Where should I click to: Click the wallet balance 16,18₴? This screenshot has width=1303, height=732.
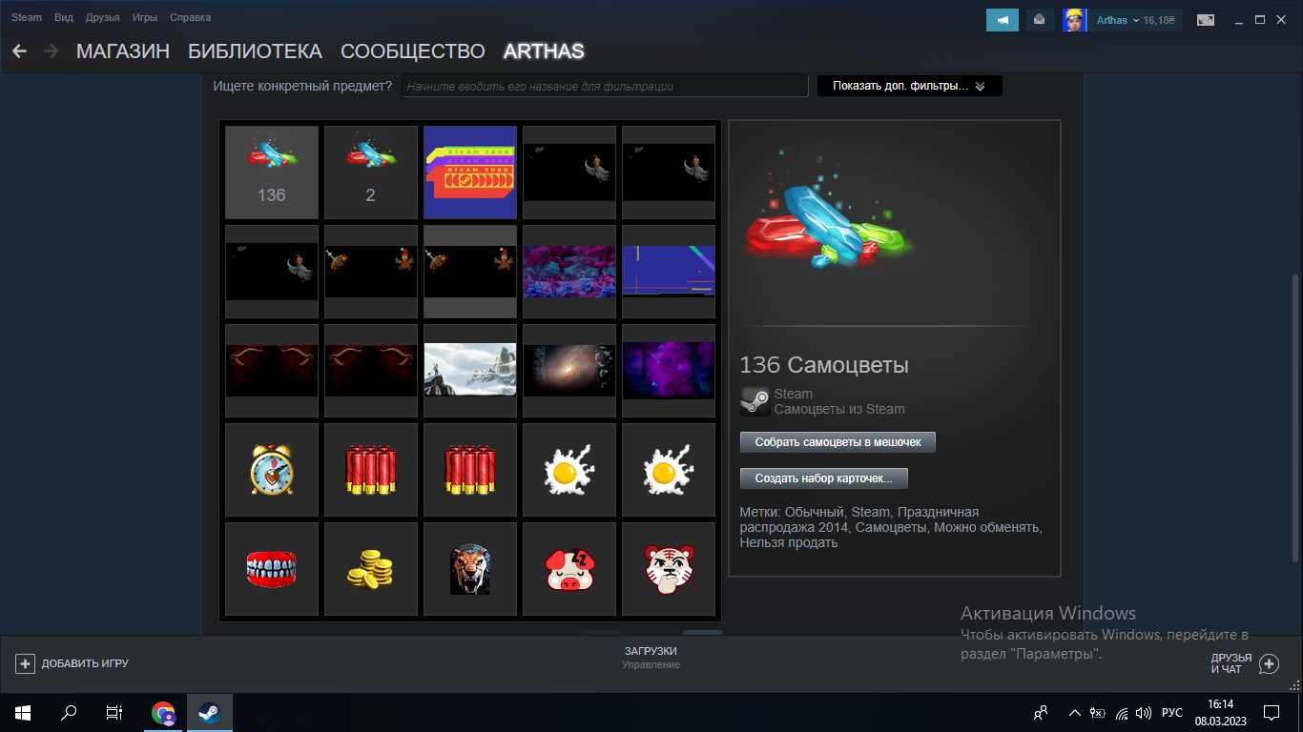click(x=1159, y=19)
